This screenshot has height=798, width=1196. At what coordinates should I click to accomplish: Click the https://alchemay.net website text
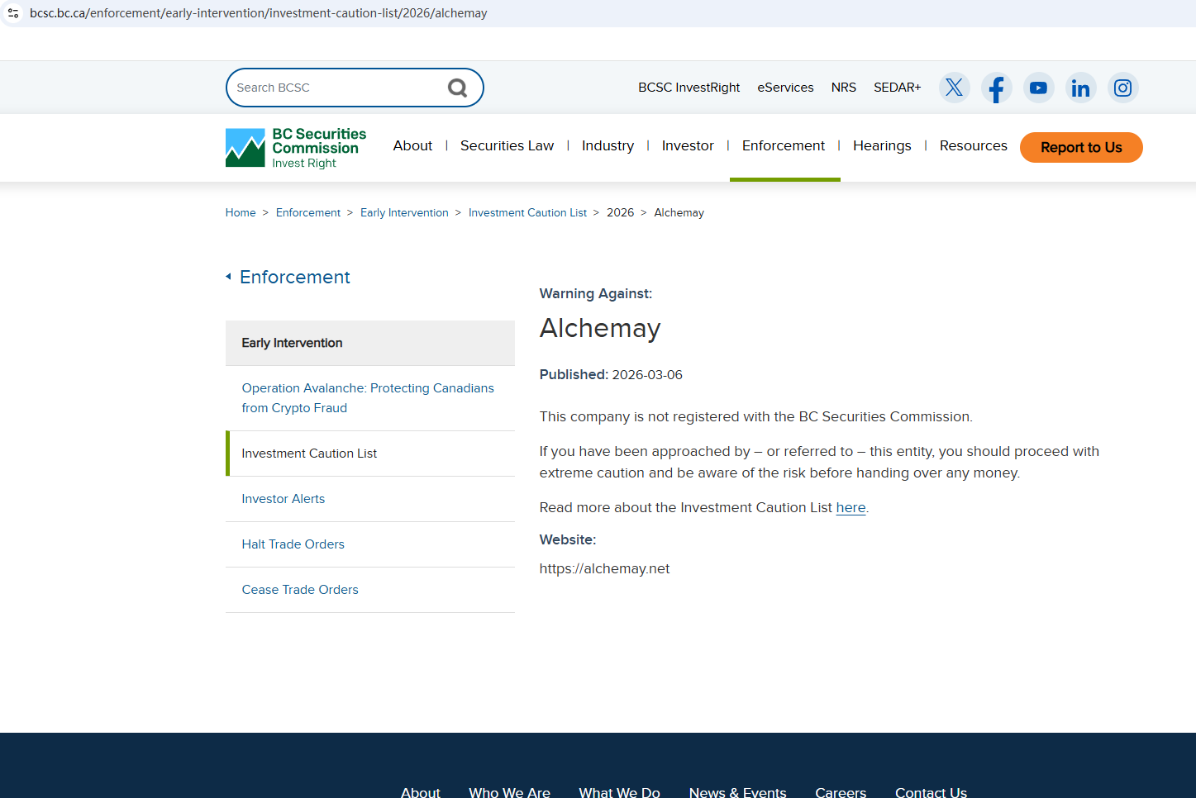pos(604,568)
